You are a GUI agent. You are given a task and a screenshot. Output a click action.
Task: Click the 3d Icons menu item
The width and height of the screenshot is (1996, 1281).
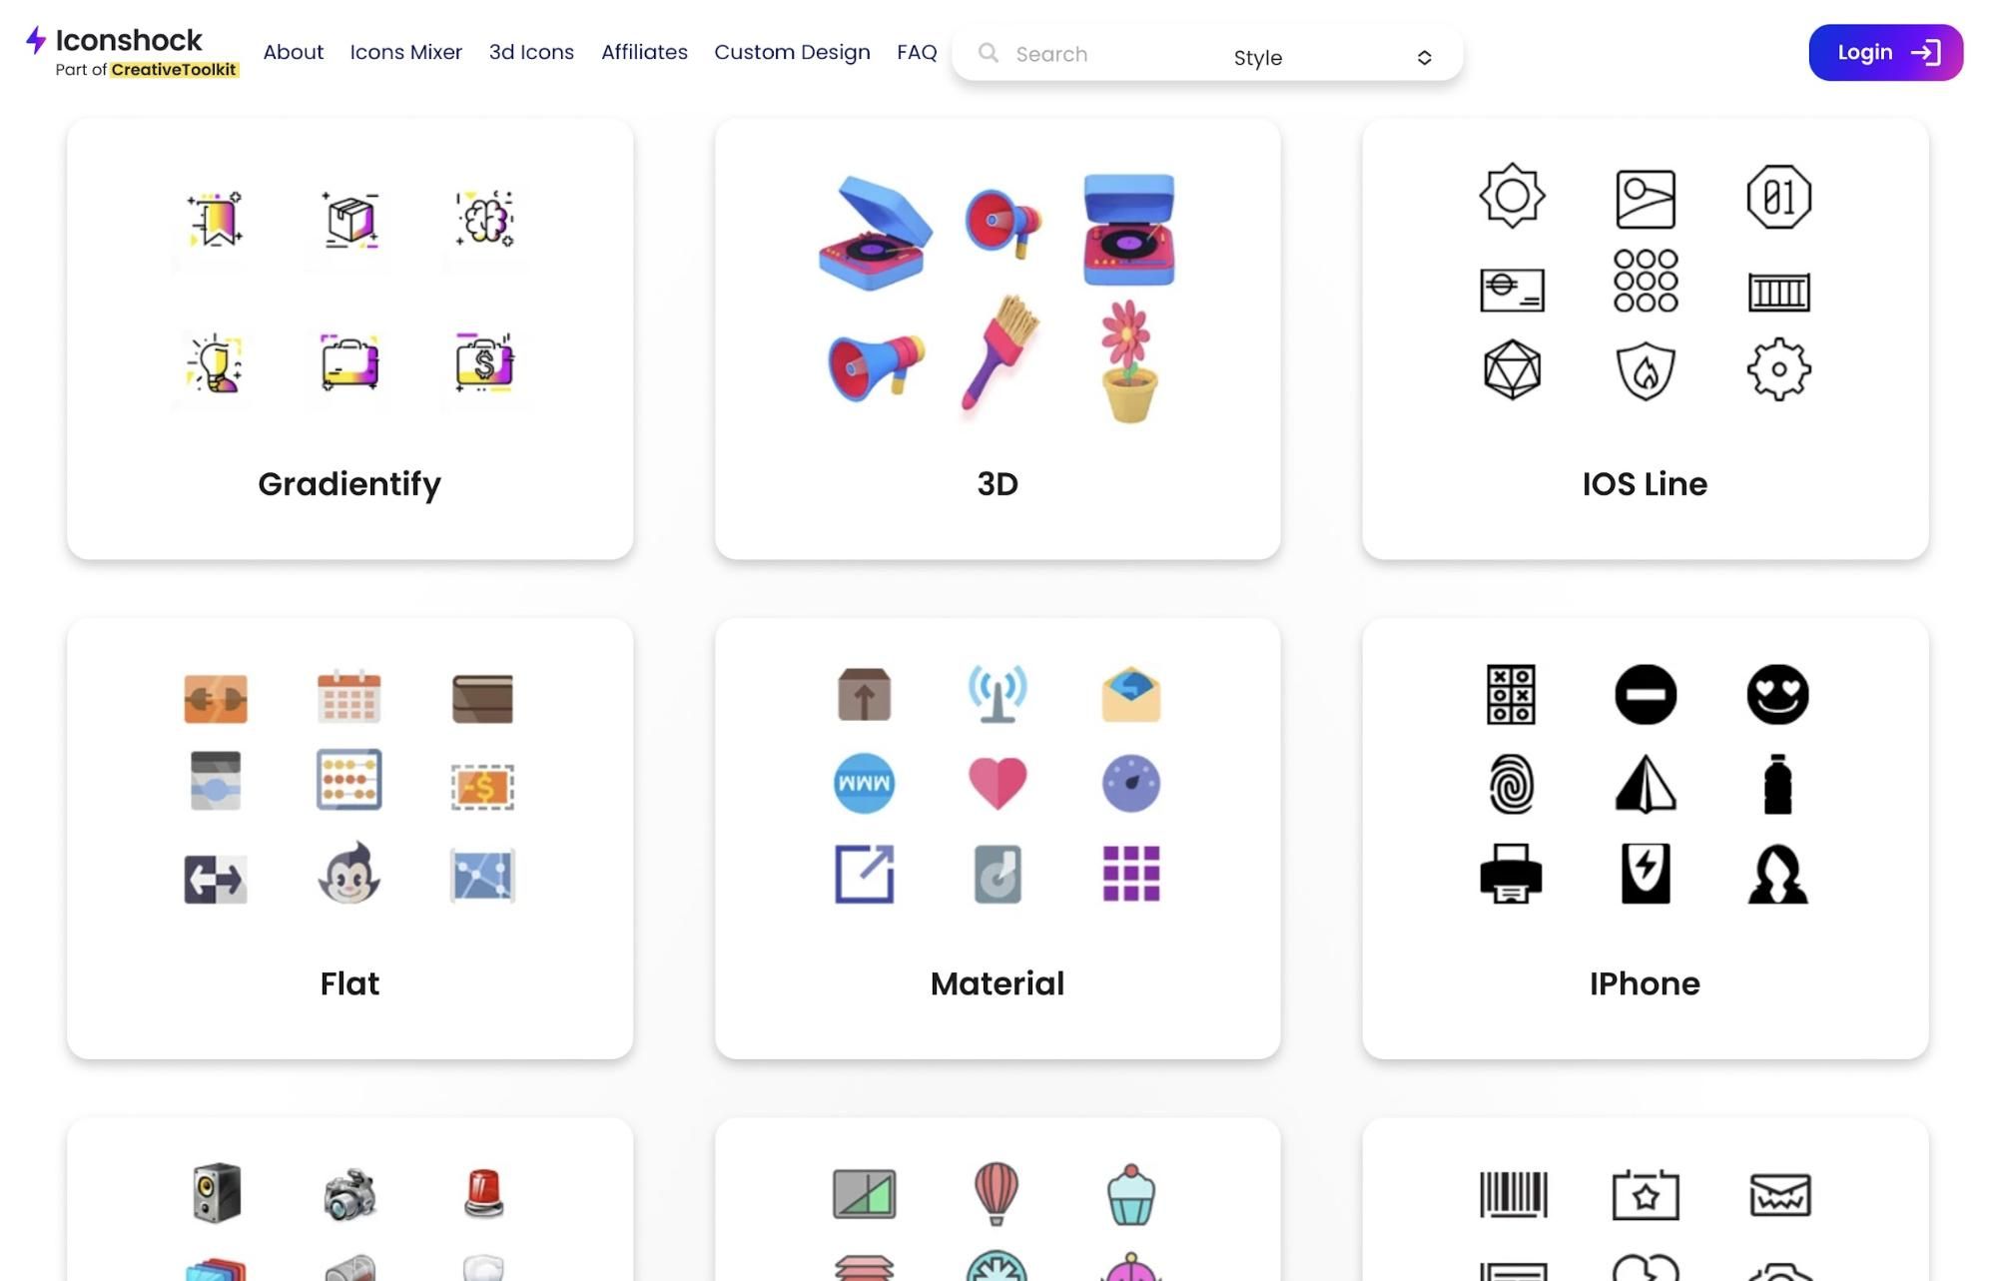coord(532,52)
